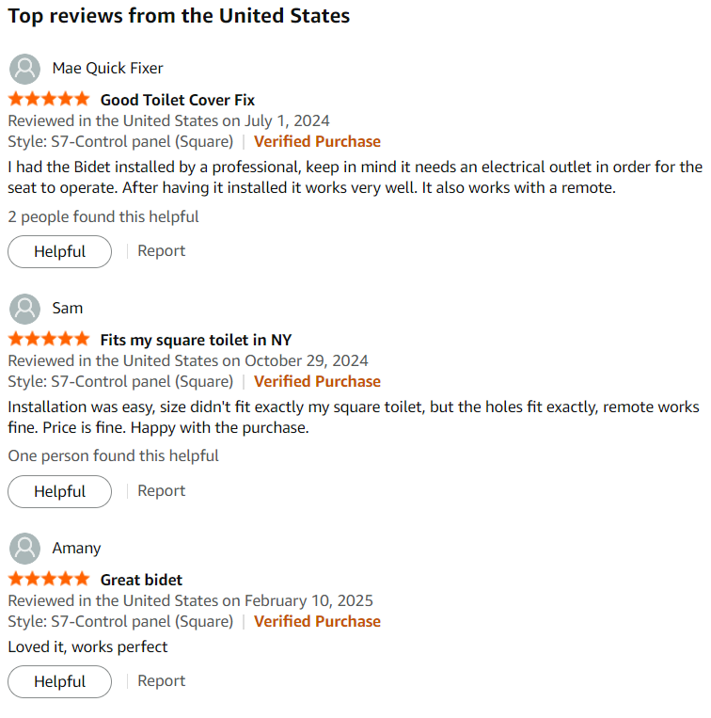
Task: Open the Great bidet review title
Action: 141,580
